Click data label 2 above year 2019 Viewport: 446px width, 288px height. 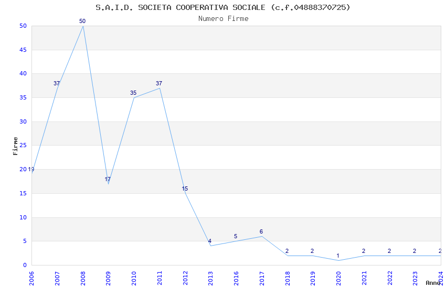(x=312, y=251)
